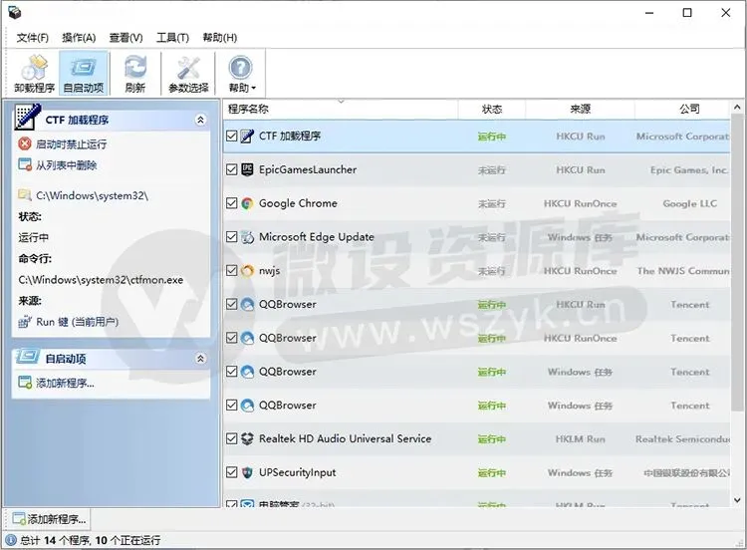
Task: Sort by the 公司 column header
Action: tap(682, 110)
